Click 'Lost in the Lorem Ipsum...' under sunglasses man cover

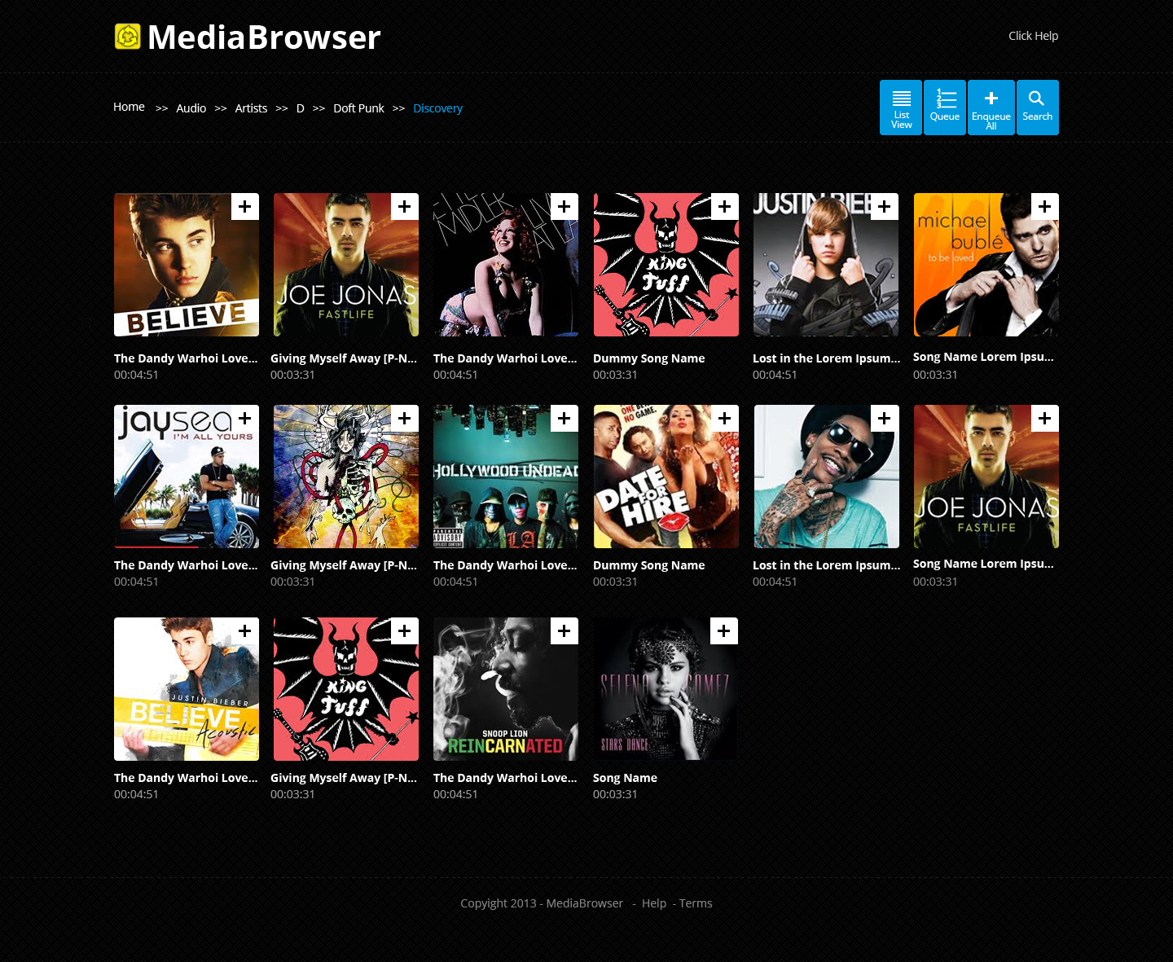pos(827,565)
